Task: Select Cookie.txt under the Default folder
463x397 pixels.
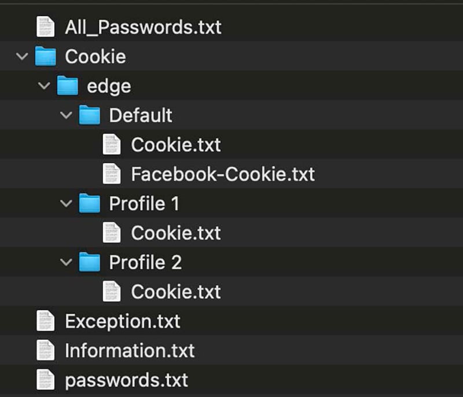Action: point(175,145)
